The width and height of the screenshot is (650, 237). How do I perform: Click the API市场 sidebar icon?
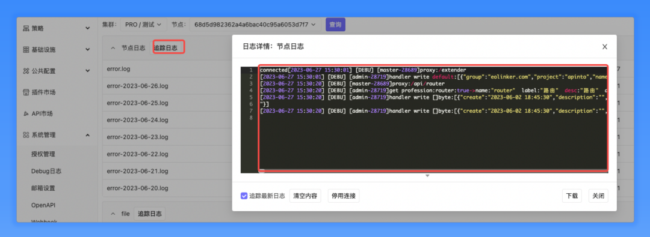pyautogui.click(x=26, y=113)
